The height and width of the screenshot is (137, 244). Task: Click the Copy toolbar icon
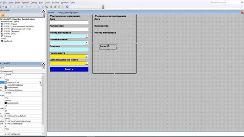click(14, 7)
